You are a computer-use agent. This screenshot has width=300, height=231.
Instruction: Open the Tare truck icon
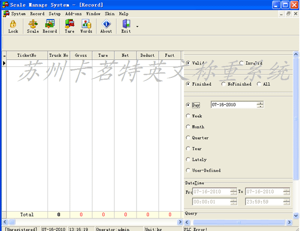(x=69, y=26)
